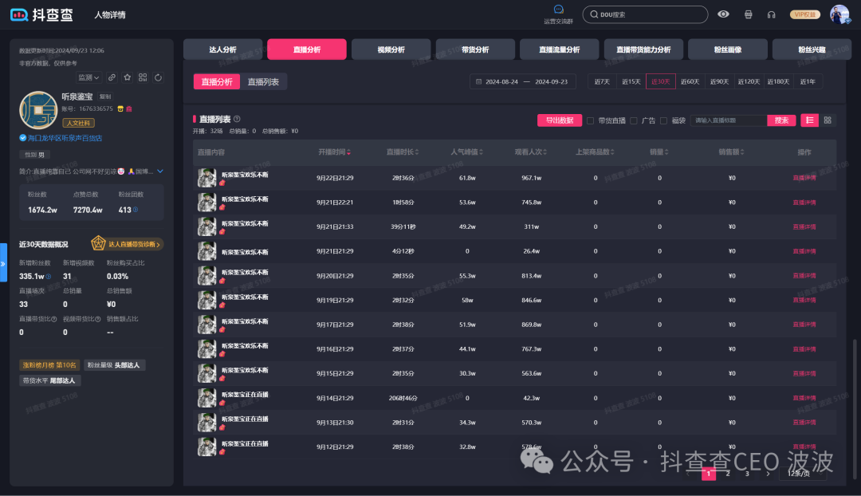
Task: Click the 请输入直播标题 input field
Action: (729, 120)
